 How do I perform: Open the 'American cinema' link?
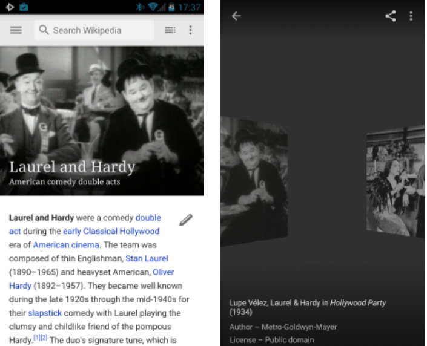(x=66, y=245)
